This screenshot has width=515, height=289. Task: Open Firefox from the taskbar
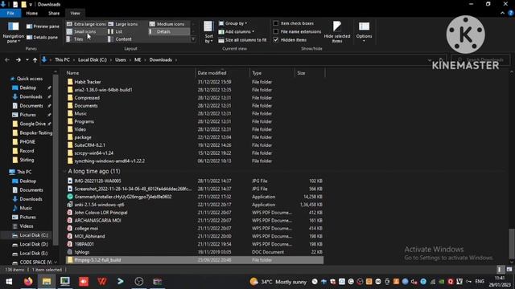pyautogui.click(x=28, y=282)
